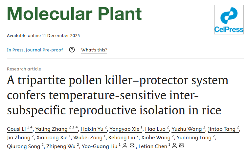
Task: Click Yao-Guang Liu's person icon
Action: pos(125,146)
